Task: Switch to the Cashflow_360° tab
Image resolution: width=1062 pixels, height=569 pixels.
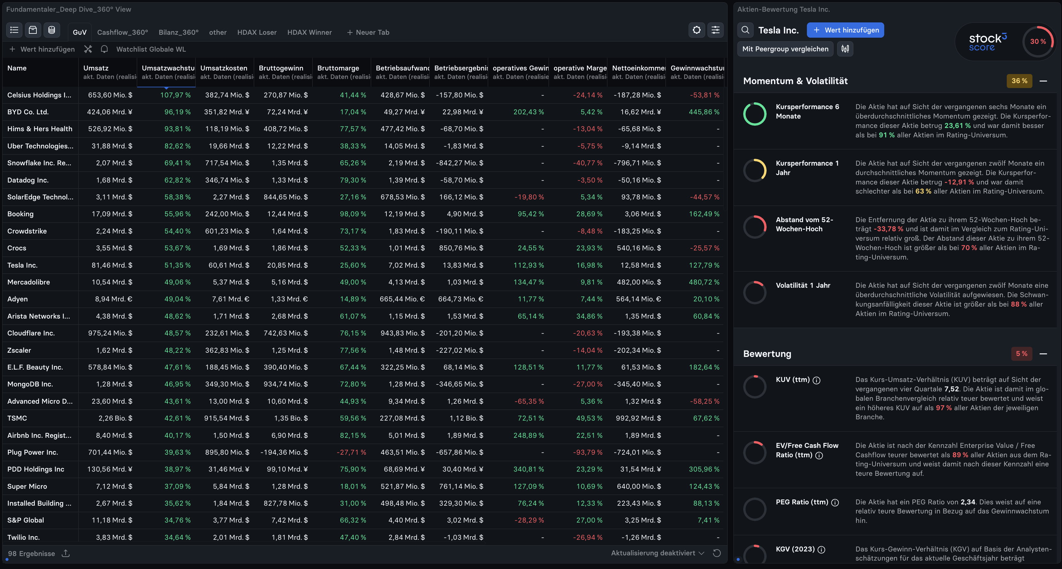Action: (x=123, y=32)
